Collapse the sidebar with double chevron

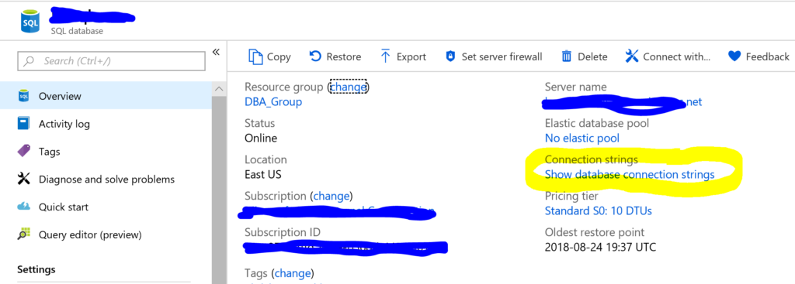(216, 52)
